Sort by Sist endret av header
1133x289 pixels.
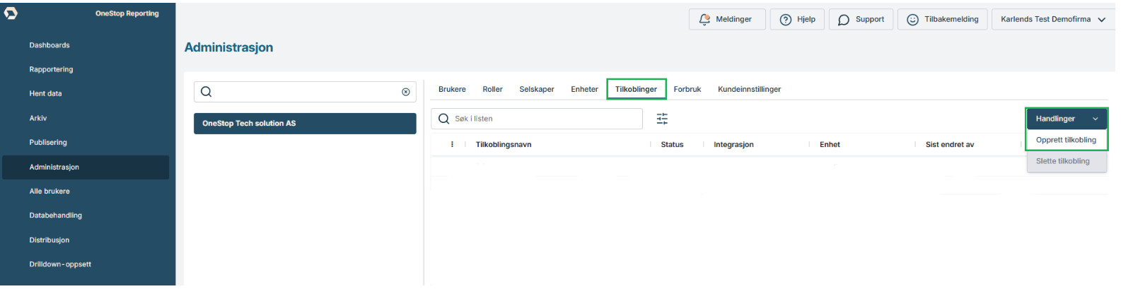(x=950, y=144)
